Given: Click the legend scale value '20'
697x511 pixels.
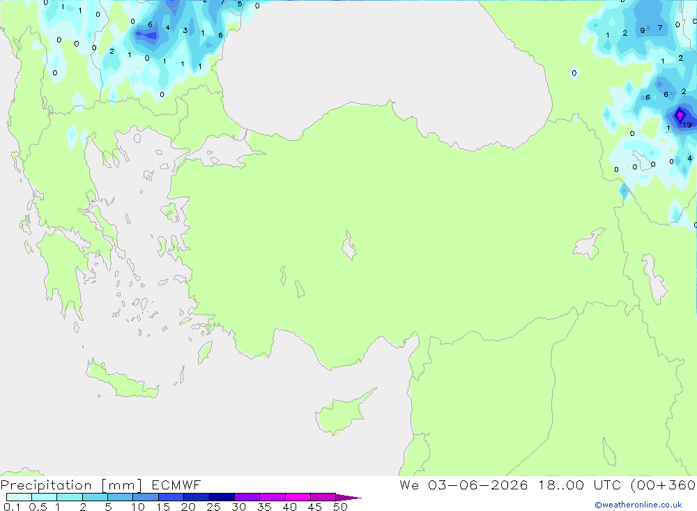Looking at the screenshot, I should pyautogui.click(x=188, y=507).
